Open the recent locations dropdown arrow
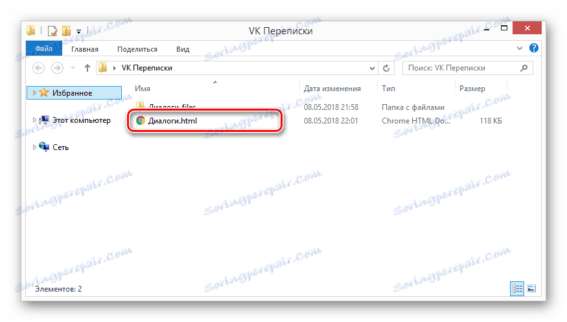The width and height of the screenshot is (567, 322). [73, 68]
